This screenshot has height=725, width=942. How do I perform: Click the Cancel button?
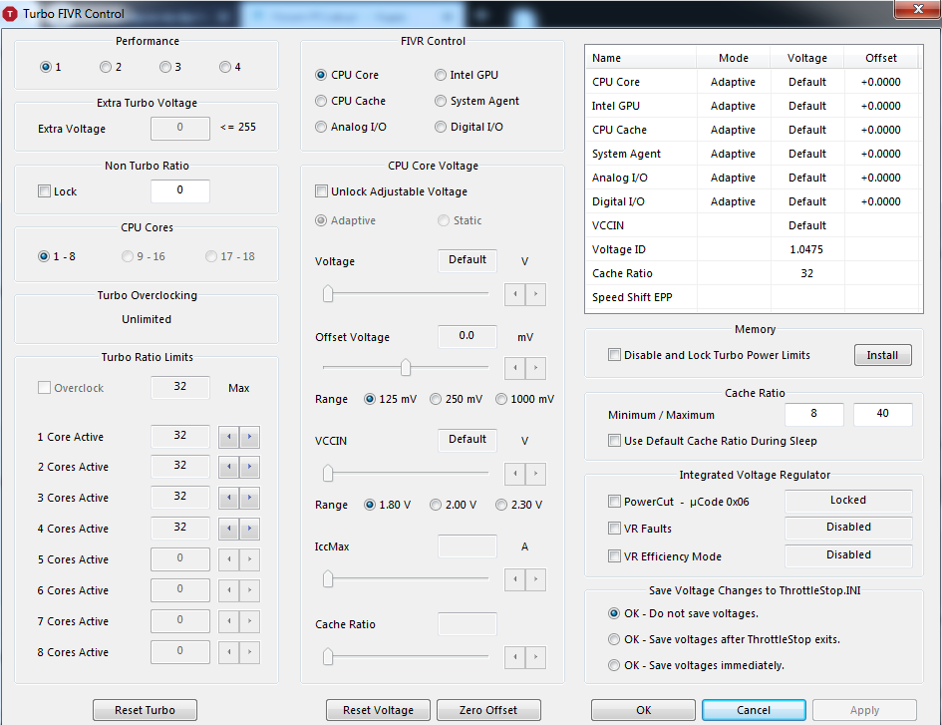pos(754,710)
